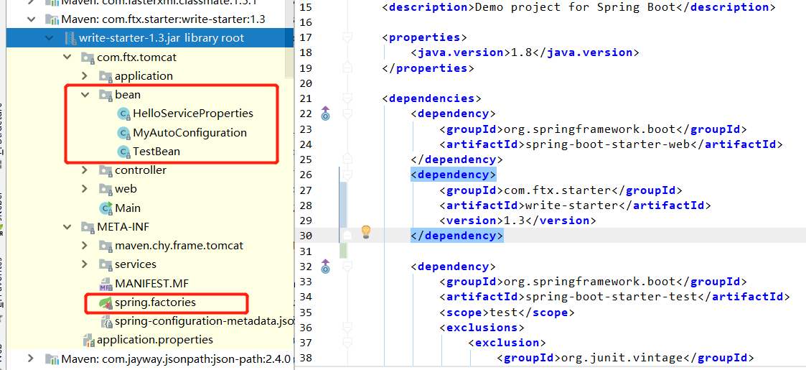Click the maven.chy.frame.tomcat folder icon
This screenshot has width=806, height=370.
106,246
